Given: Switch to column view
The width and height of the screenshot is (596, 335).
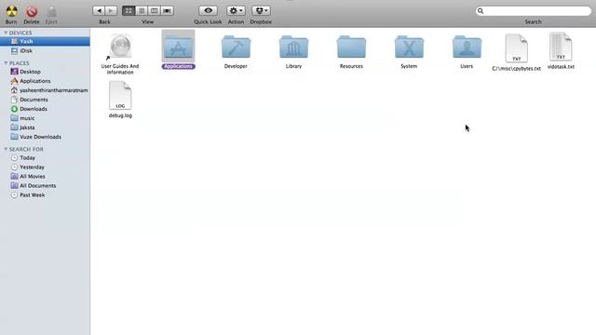Looking at the screenshot, I should (154, 10).
